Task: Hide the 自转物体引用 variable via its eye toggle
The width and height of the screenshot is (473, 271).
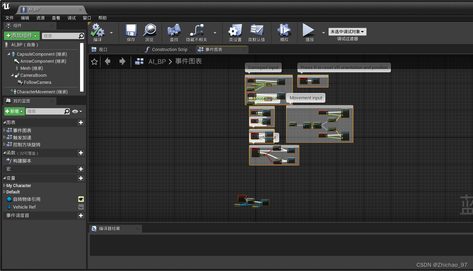Action: 81,199
